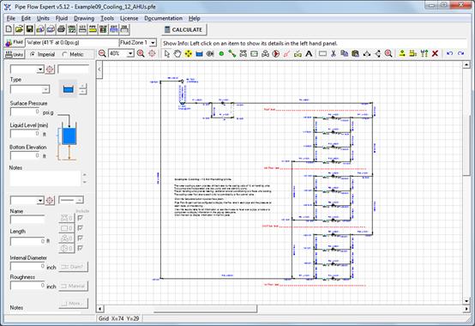Screen dimensions: 475x326
Task: Open the File menu
Action: click(11, 18)
